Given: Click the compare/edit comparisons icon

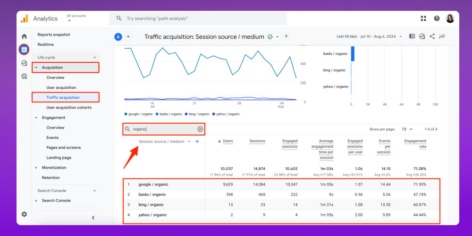Looking at the screenshot, I should [412, 36].
